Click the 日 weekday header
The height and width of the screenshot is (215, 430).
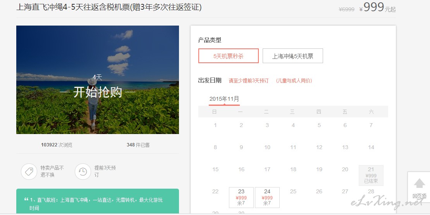215,112
